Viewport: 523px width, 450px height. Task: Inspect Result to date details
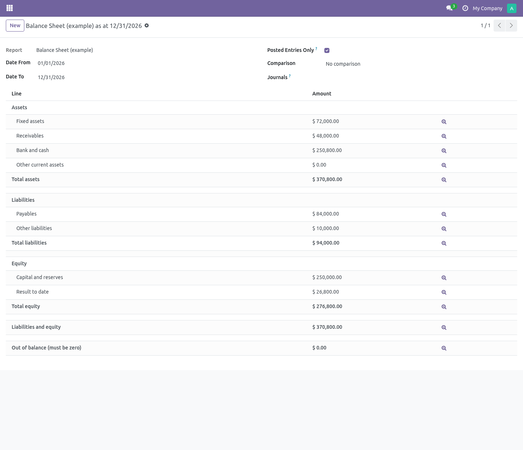(x=444, y=292)
